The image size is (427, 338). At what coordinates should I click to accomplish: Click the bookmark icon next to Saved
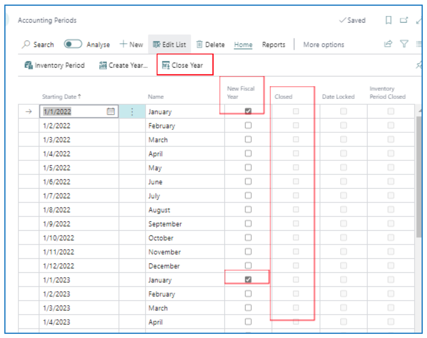pyautogui.click(x=388, y=20)
